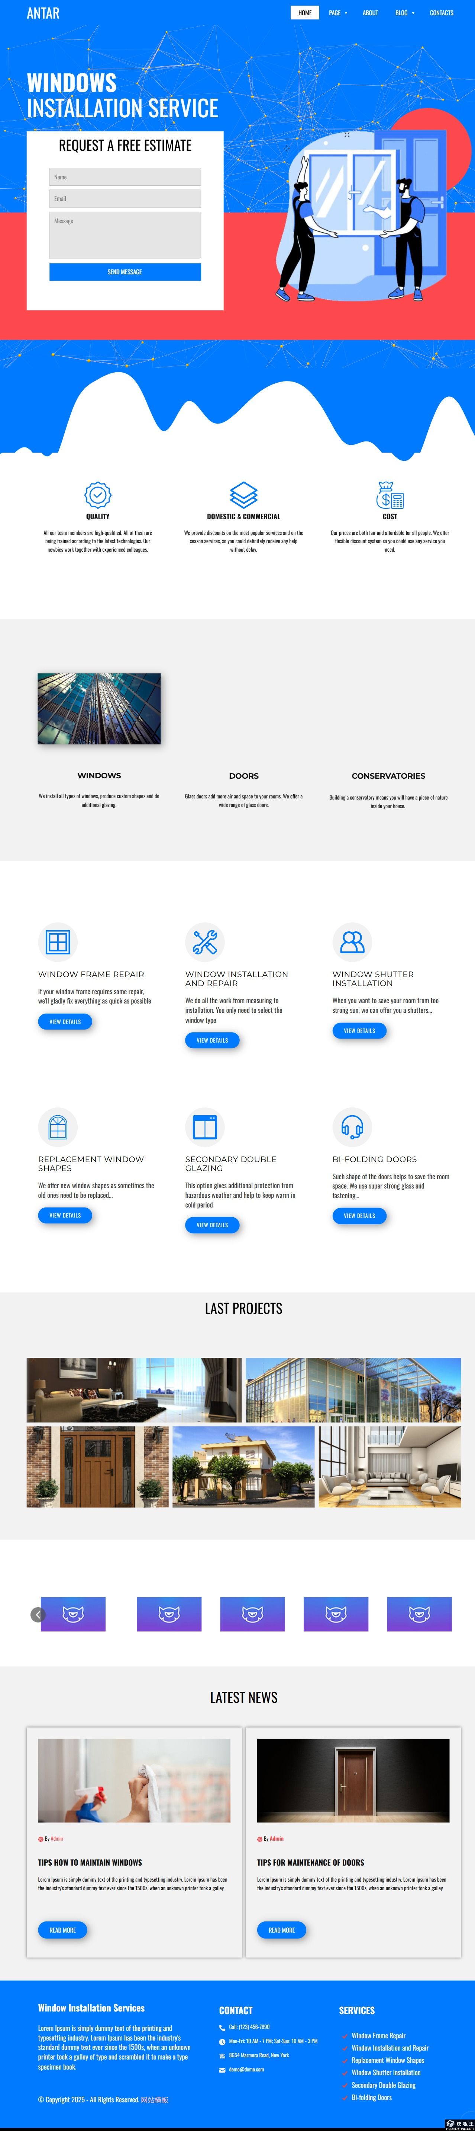Click the Call (123) 456-7890 number

click(249, 2028)
